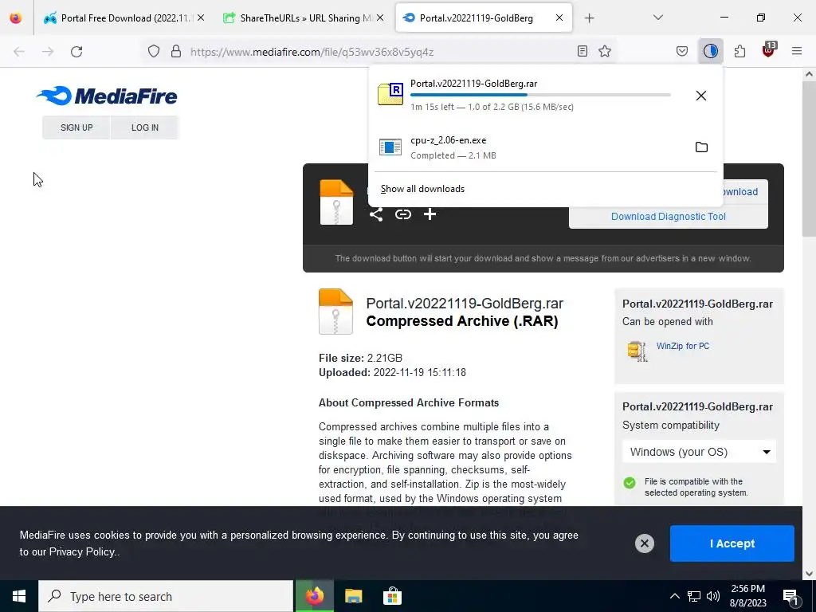Open Microsoft Store from the taskbar

(392, 596)
